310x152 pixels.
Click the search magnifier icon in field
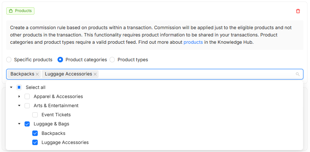point(298,74)
